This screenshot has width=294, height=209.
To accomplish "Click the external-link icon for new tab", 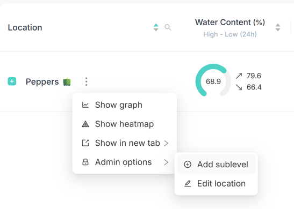I will point(85,143).
